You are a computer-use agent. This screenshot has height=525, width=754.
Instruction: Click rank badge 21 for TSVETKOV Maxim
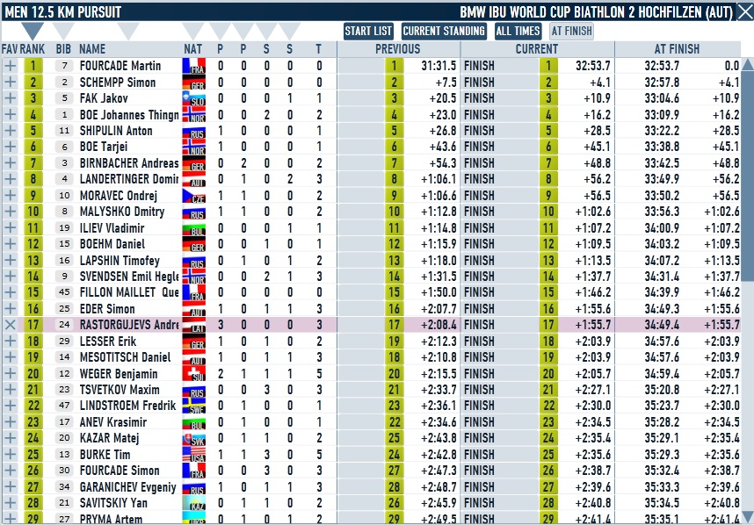click(33, 390)
